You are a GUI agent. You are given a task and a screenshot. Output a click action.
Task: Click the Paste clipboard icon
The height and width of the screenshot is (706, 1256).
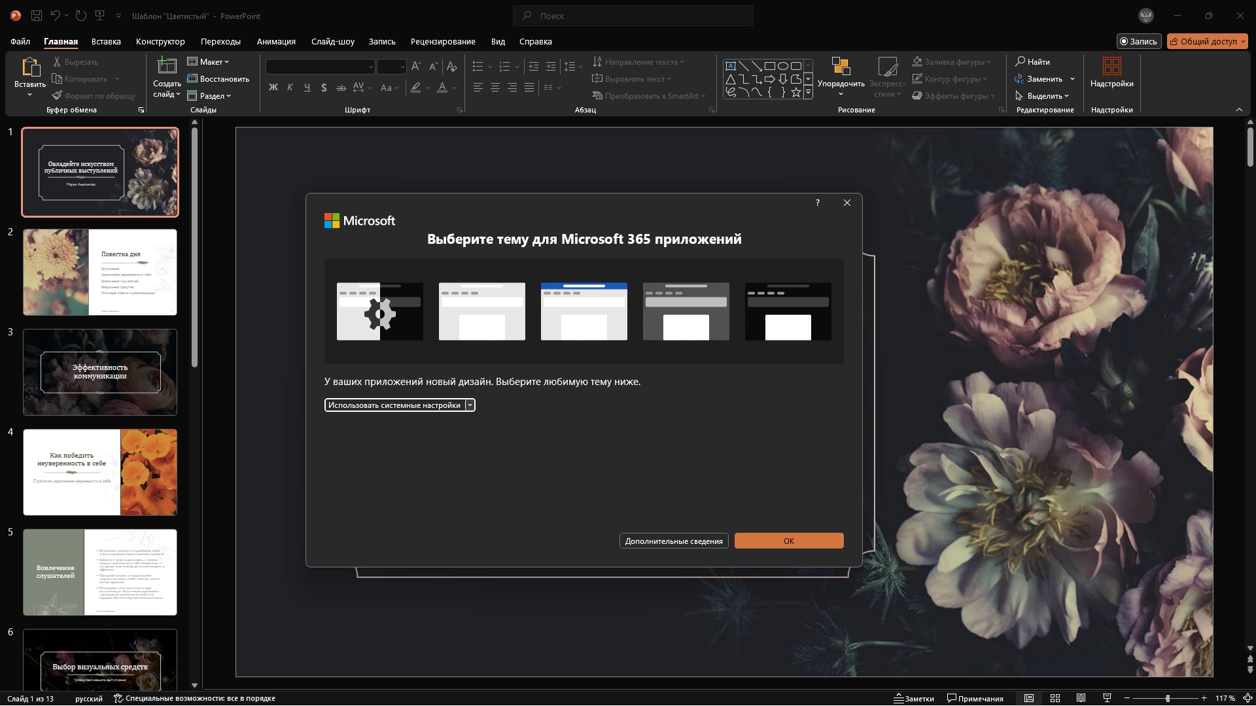pos(30,67)
